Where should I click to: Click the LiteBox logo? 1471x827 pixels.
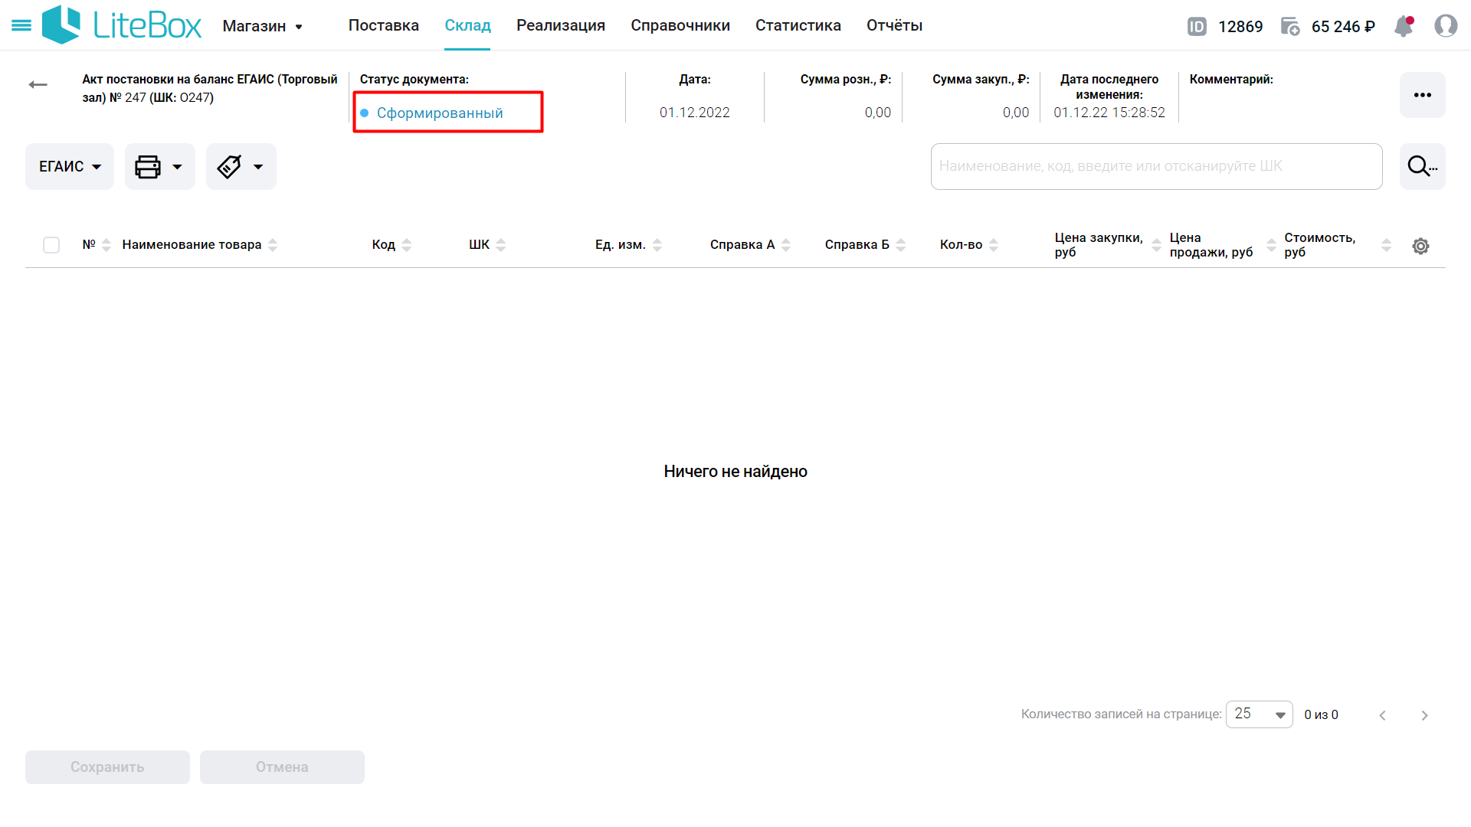pos(123,25)
